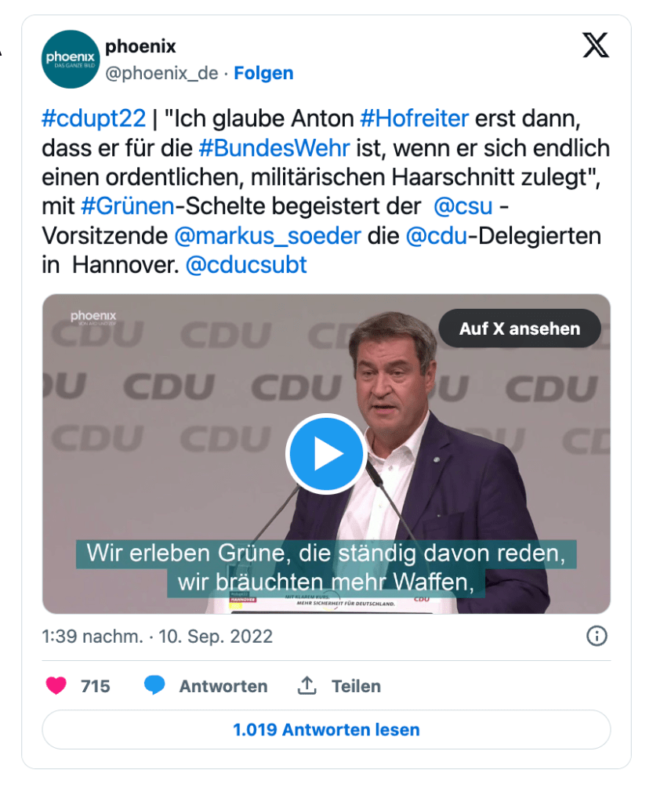Viewport: 653px width, 802px height.
Task: Open the @csu mention
Action: click(463, 207)
